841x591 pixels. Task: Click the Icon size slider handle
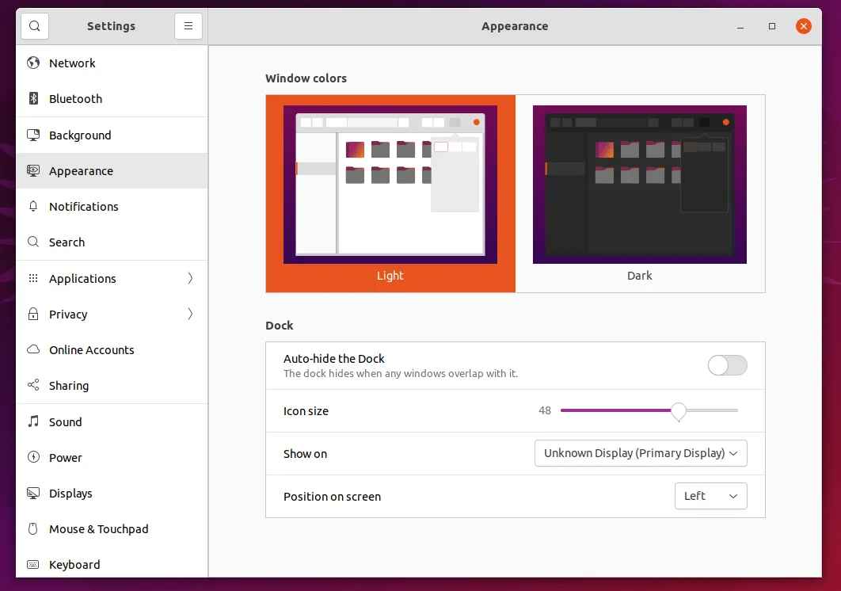pos(679,410)
